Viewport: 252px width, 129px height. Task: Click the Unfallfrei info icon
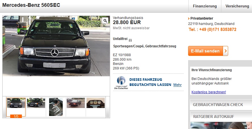point(130,40)
